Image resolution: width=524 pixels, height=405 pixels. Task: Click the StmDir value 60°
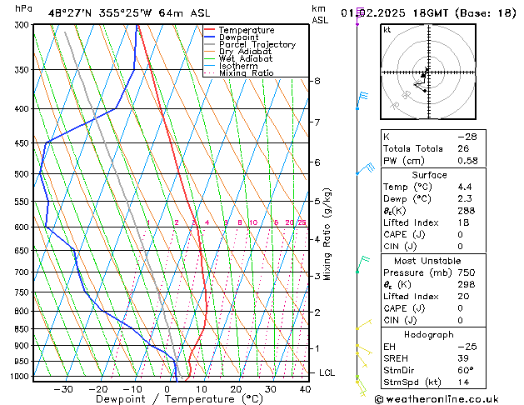pyautogui.click(x=466, y=370)
